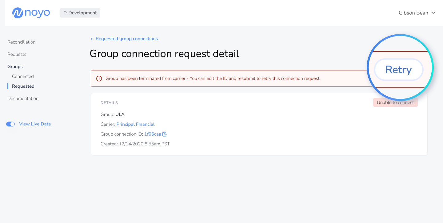This screenshot has height=223, width=443.
Task: Open Requests in the sidebar
Action: (x=17, y=54)
